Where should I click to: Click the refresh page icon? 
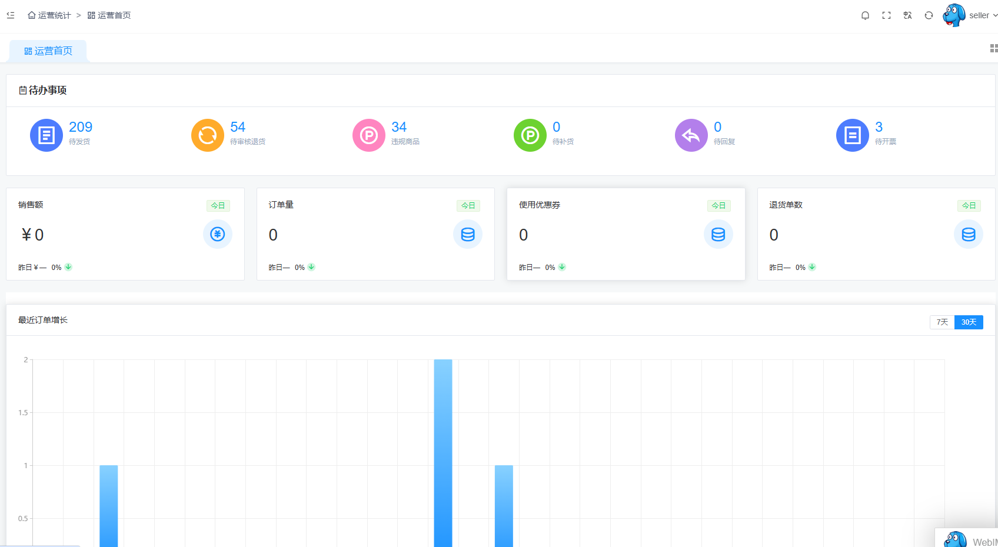[x=929, y=15]
